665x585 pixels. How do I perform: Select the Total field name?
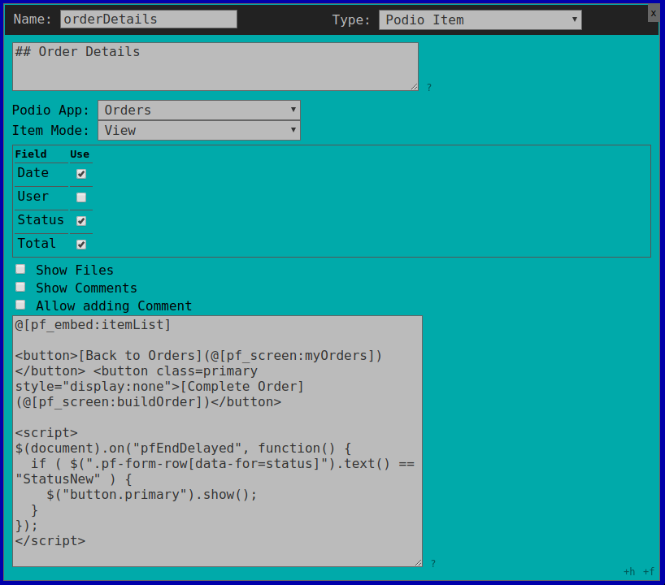pos(37,244)
